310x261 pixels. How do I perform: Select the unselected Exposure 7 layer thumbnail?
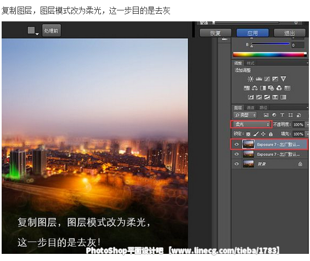pyautogui.click(x=249, y=154)
